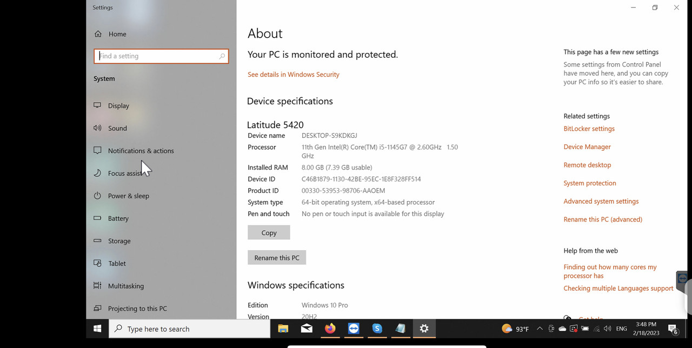Click Rename this PC (advanced) link
The height and width of the screenshot is (348, 692).
(x=603, y=219)
